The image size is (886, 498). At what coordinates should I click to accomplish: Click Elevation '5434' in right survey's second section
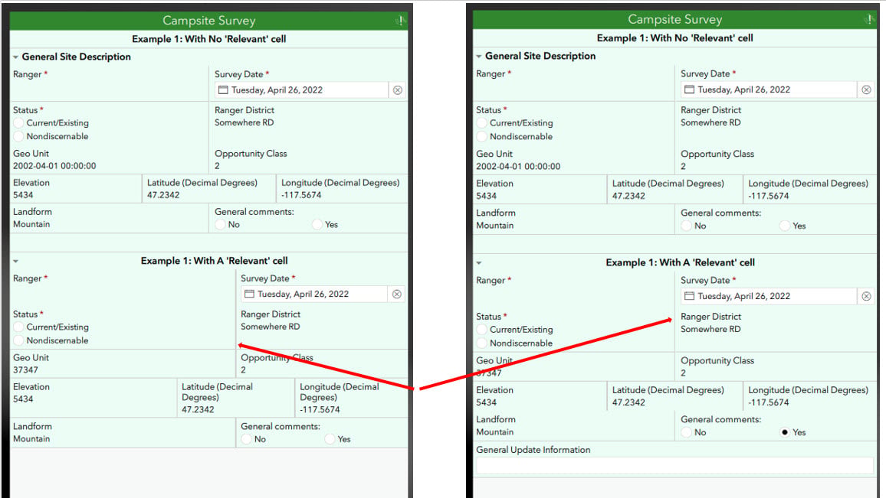coord(487,402)
